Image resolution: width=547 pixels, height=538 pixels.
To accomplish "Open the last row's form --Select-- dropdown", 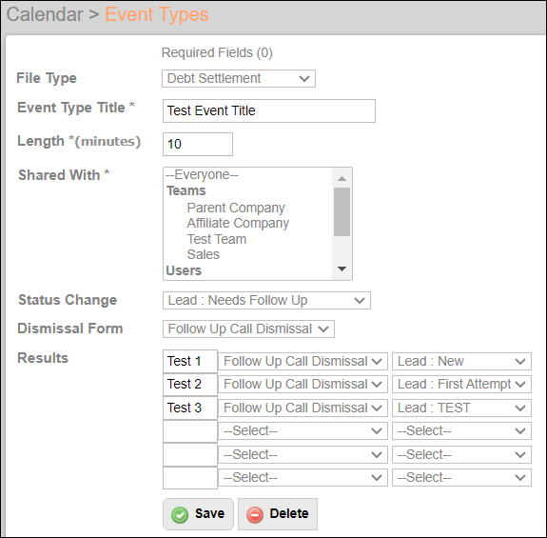I will click(303, 477).
